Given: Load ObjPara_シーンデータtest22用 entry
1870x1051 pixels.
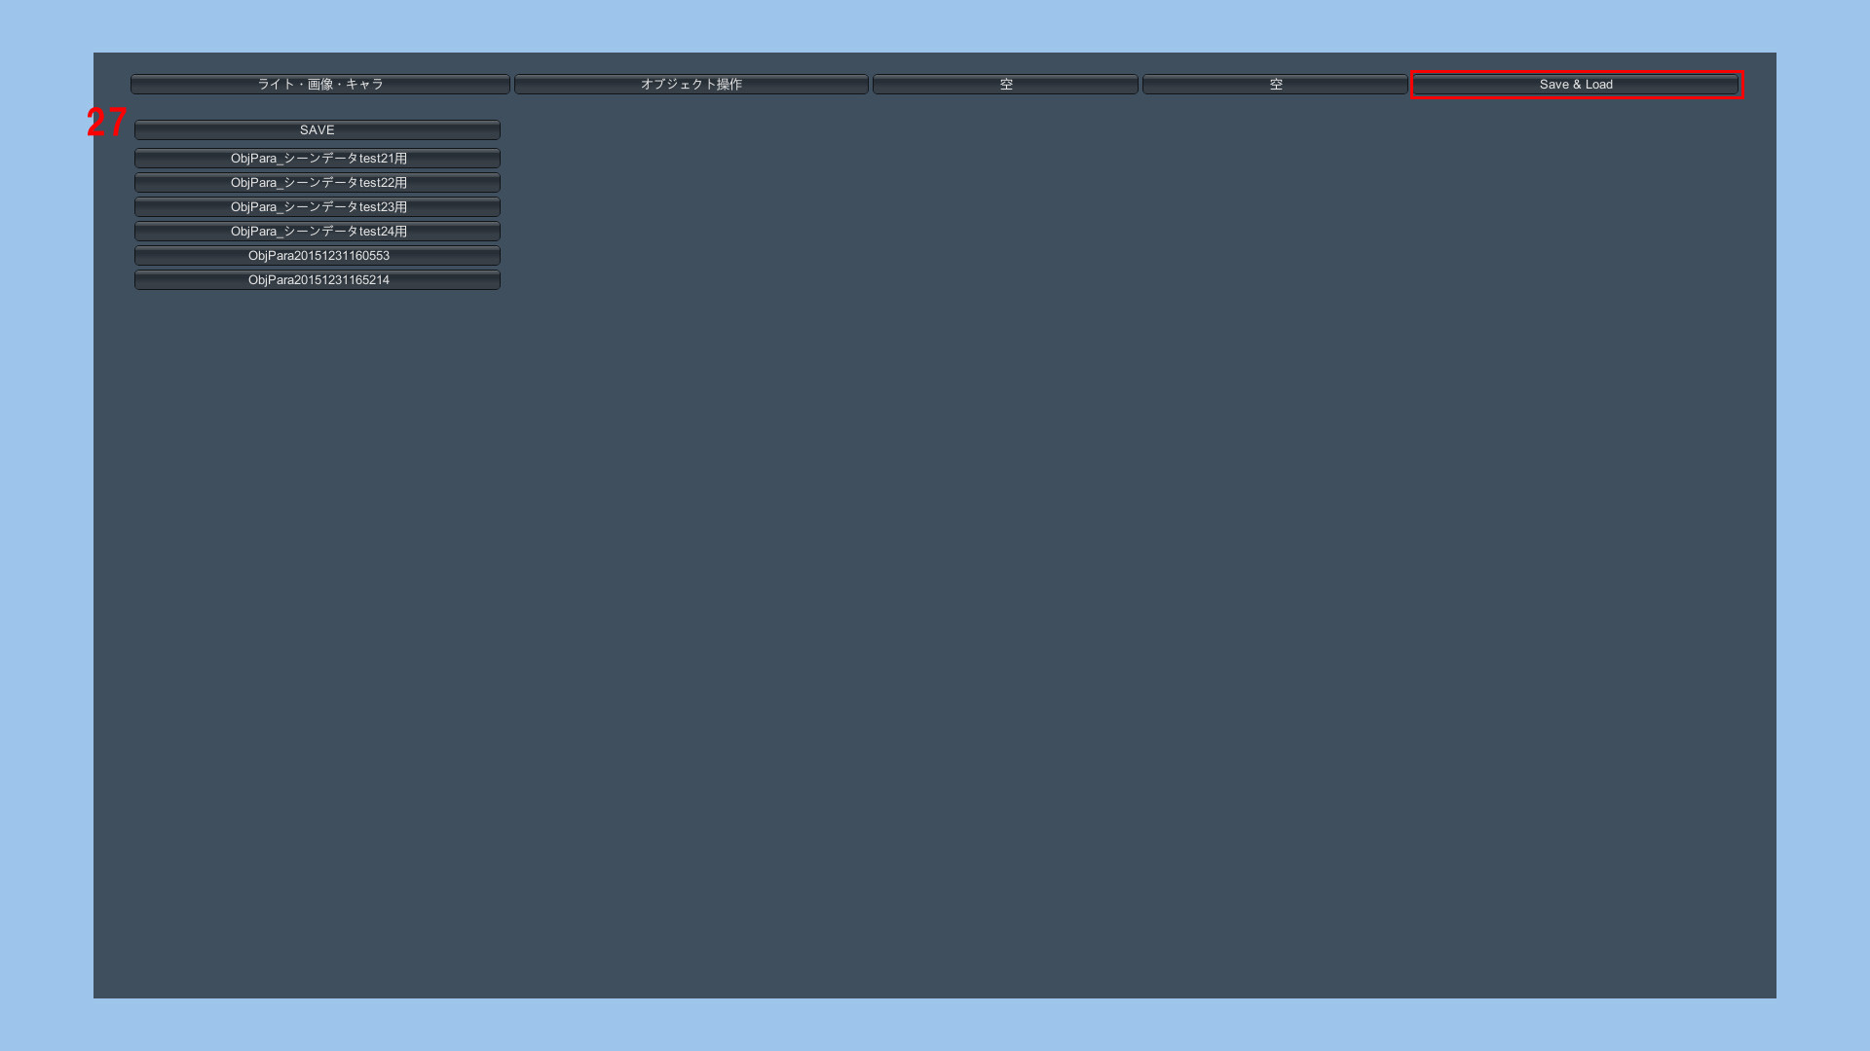Looking at the screenshot, I should tap(318, 183).
